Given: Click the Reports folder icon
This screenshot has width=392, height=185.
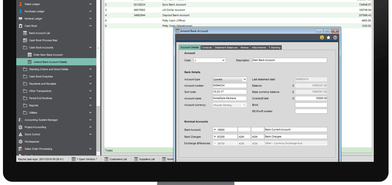Looking at the screenshot, I should coord(25,106).
